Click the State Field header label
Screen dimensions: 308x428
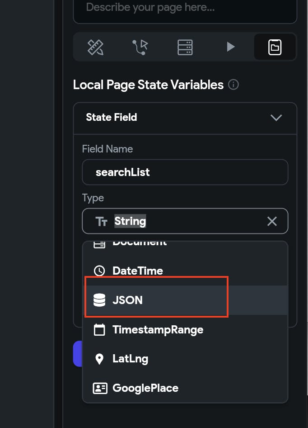pyautogui.click(x=112, y=118)
